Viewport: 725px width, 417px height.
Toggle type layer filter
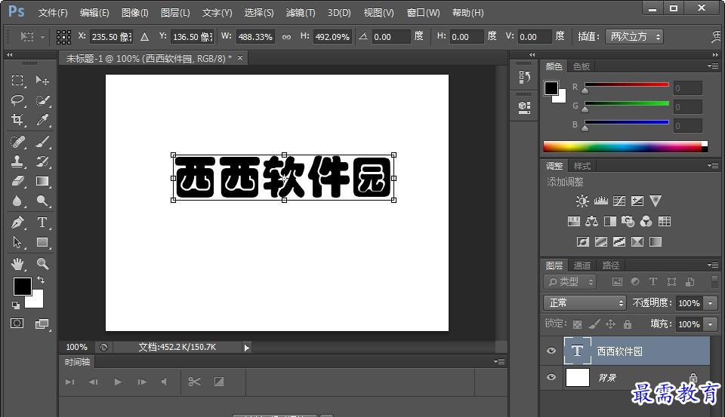tap(653, 282)
